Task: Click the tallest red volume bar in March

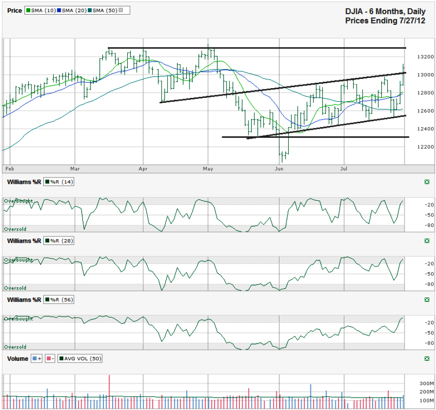Action: [x=109, y=392]
